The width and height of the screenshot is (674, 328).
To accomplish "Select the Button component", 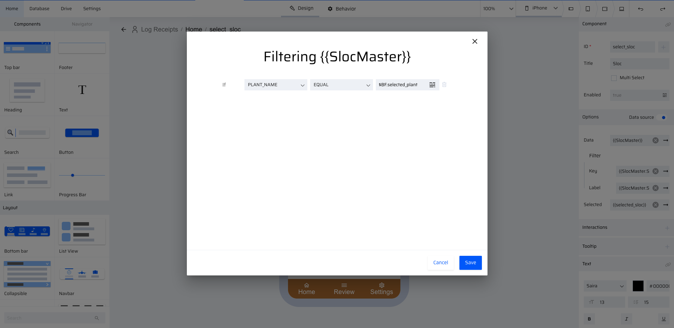I will (82, 137).
